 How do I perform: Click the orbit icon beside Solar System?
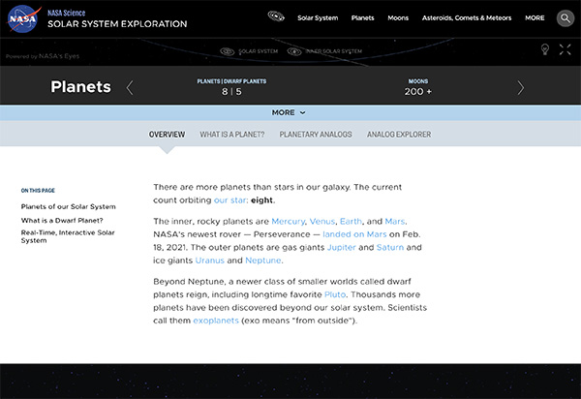tap(276, 16)
